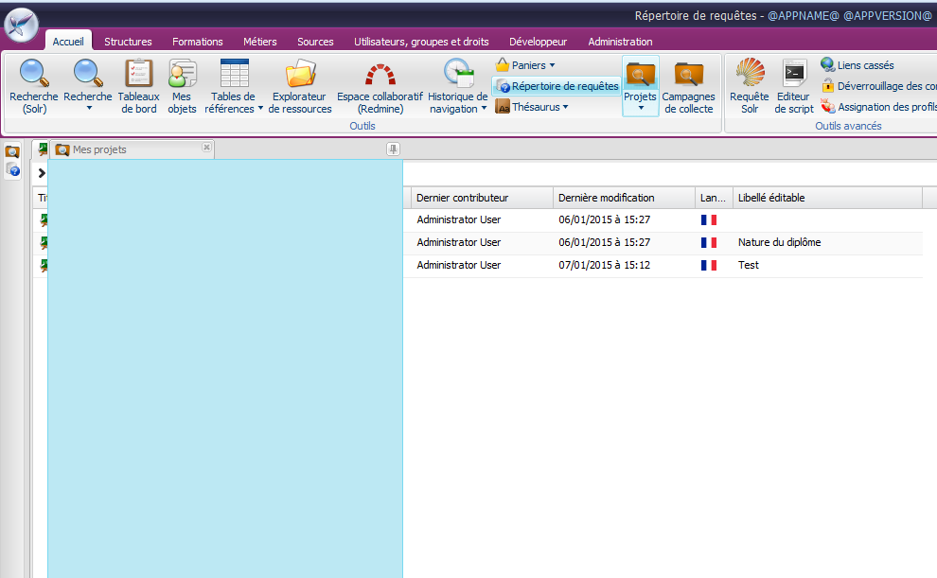Switch to the Structures ribbon tab
Viewport: 937px width, 578px height.
point(128,42)
